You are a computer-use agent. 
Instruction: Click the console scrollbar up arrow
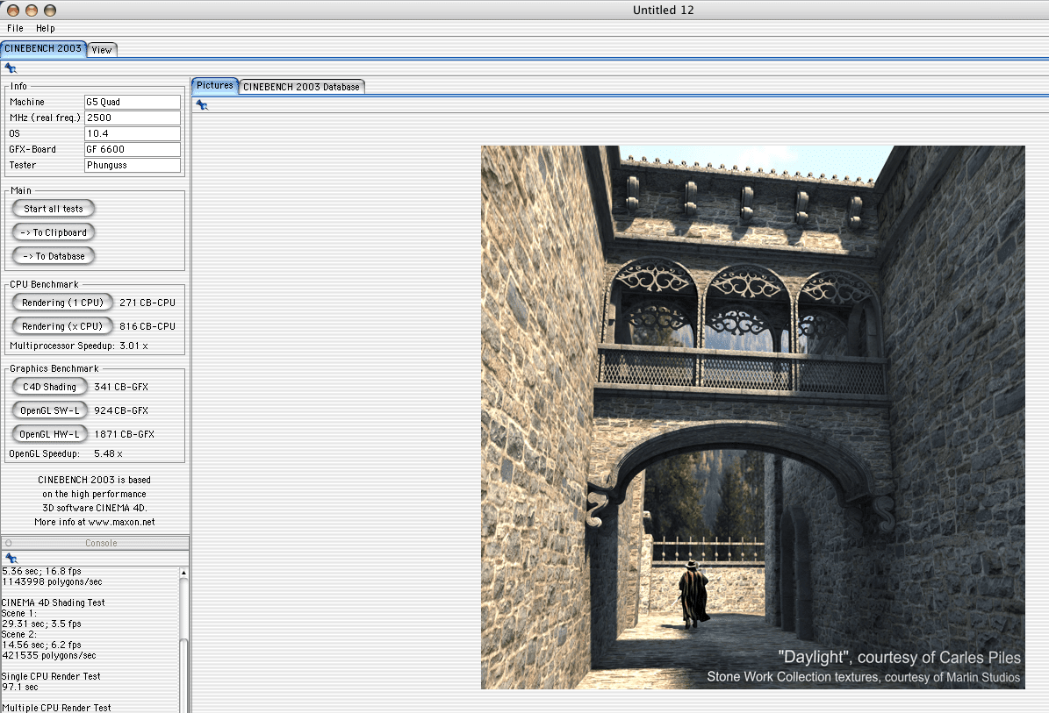183,574
